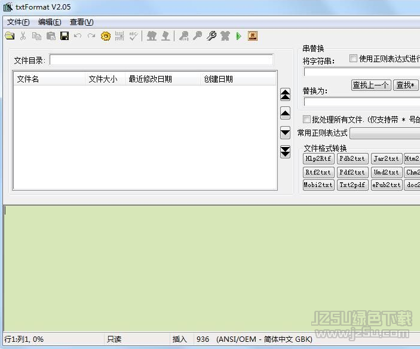
Task: Open the 常用正则表达式 dropdown
Action: pyautogui.click(x=385, y=133)
